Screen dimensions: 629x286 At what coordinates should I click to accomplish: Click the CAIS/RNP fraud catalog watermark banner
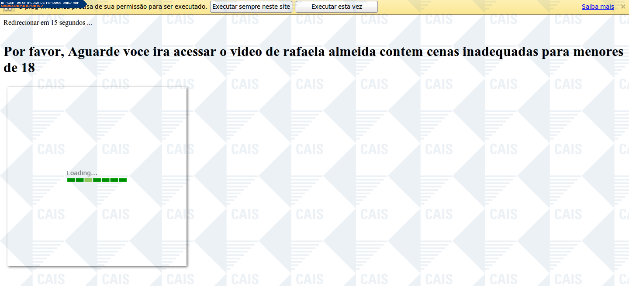40,2
